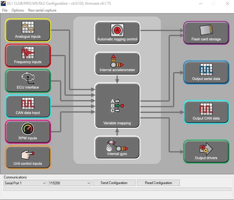The width and height of the screenshot is (234, 200).
Task: Select the Output drivers block
Action: pyautogui.click(x=206, y=152)
